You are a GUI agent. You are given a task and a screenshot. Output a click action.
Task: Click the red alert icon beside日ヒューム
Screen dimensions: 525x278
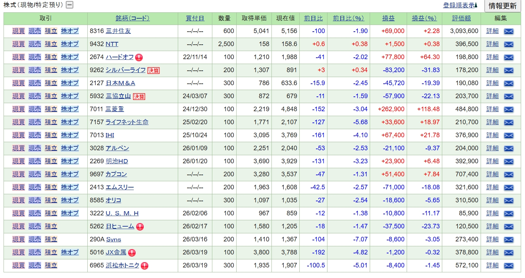click(x=140, y=227)
